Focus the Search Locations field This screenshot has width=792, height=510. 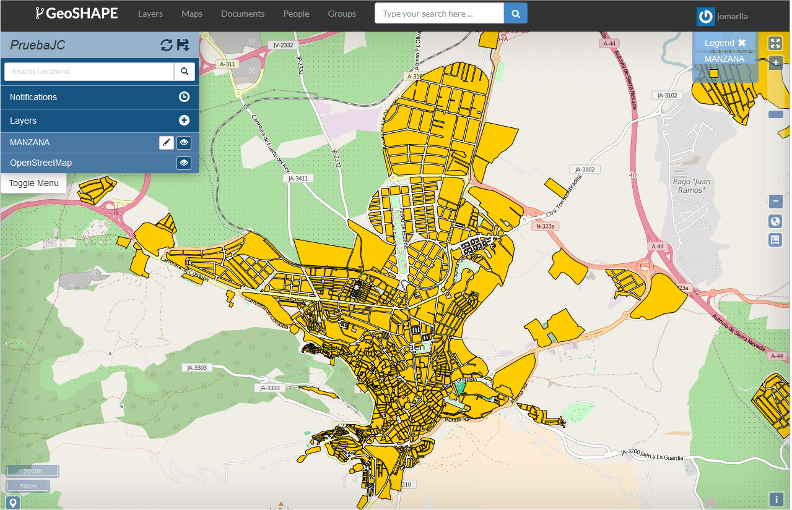tap(89, 72)
